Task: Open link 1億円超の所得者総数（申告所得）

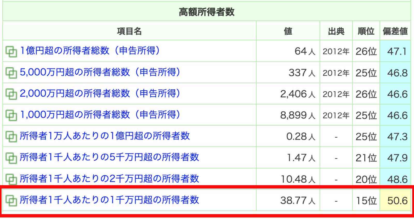Action: tap(90, 51)
